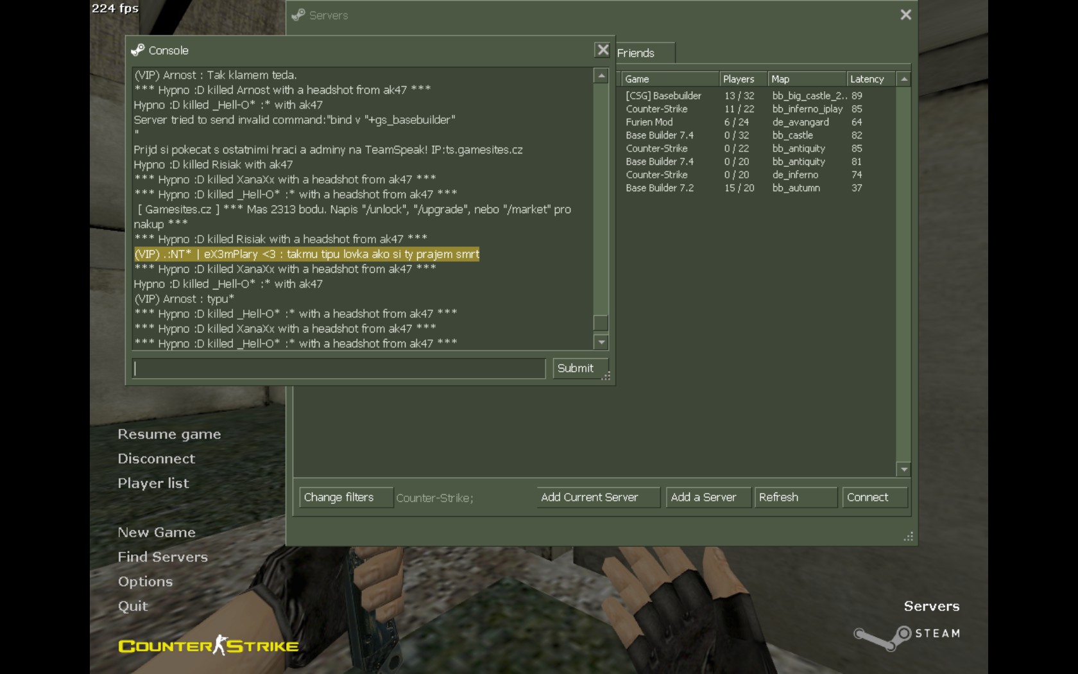
Task: Sort servers by Players column
Action: (x=743, y=79)
